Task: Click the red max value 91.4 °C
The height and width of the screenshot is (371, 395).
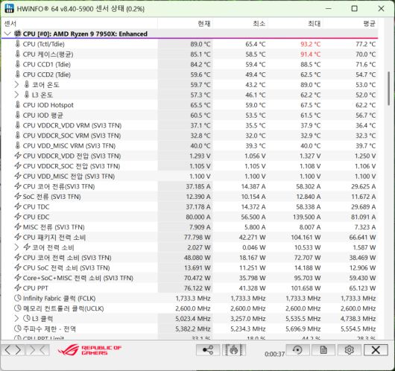Action: 310,54
